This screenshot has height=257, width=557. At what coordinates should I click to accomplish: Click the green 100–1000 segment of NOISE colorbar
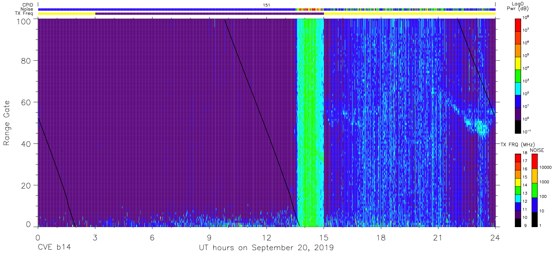click(534, 190)
